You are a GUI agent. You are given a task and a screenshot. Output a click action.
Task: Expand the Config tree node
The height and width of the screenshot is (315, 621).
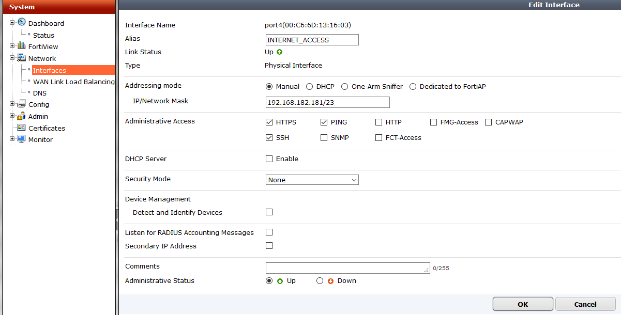click(x=12, y=104)
